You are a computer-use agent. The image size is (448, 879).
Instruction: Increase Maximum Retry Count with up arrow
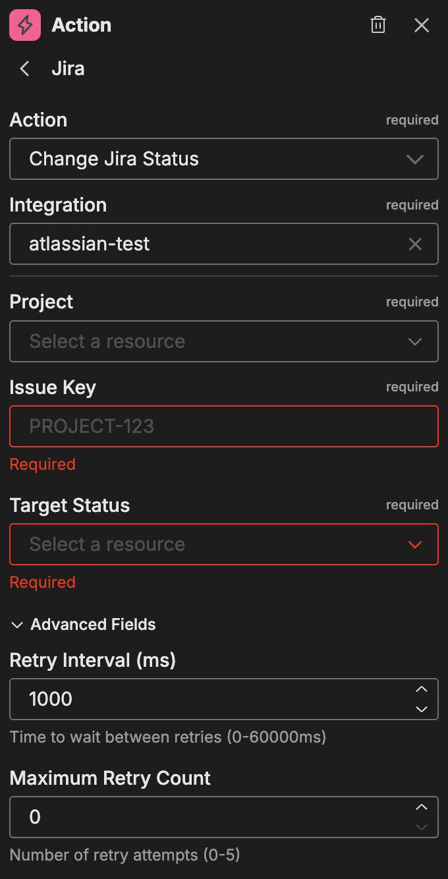[x=422, y=807]
